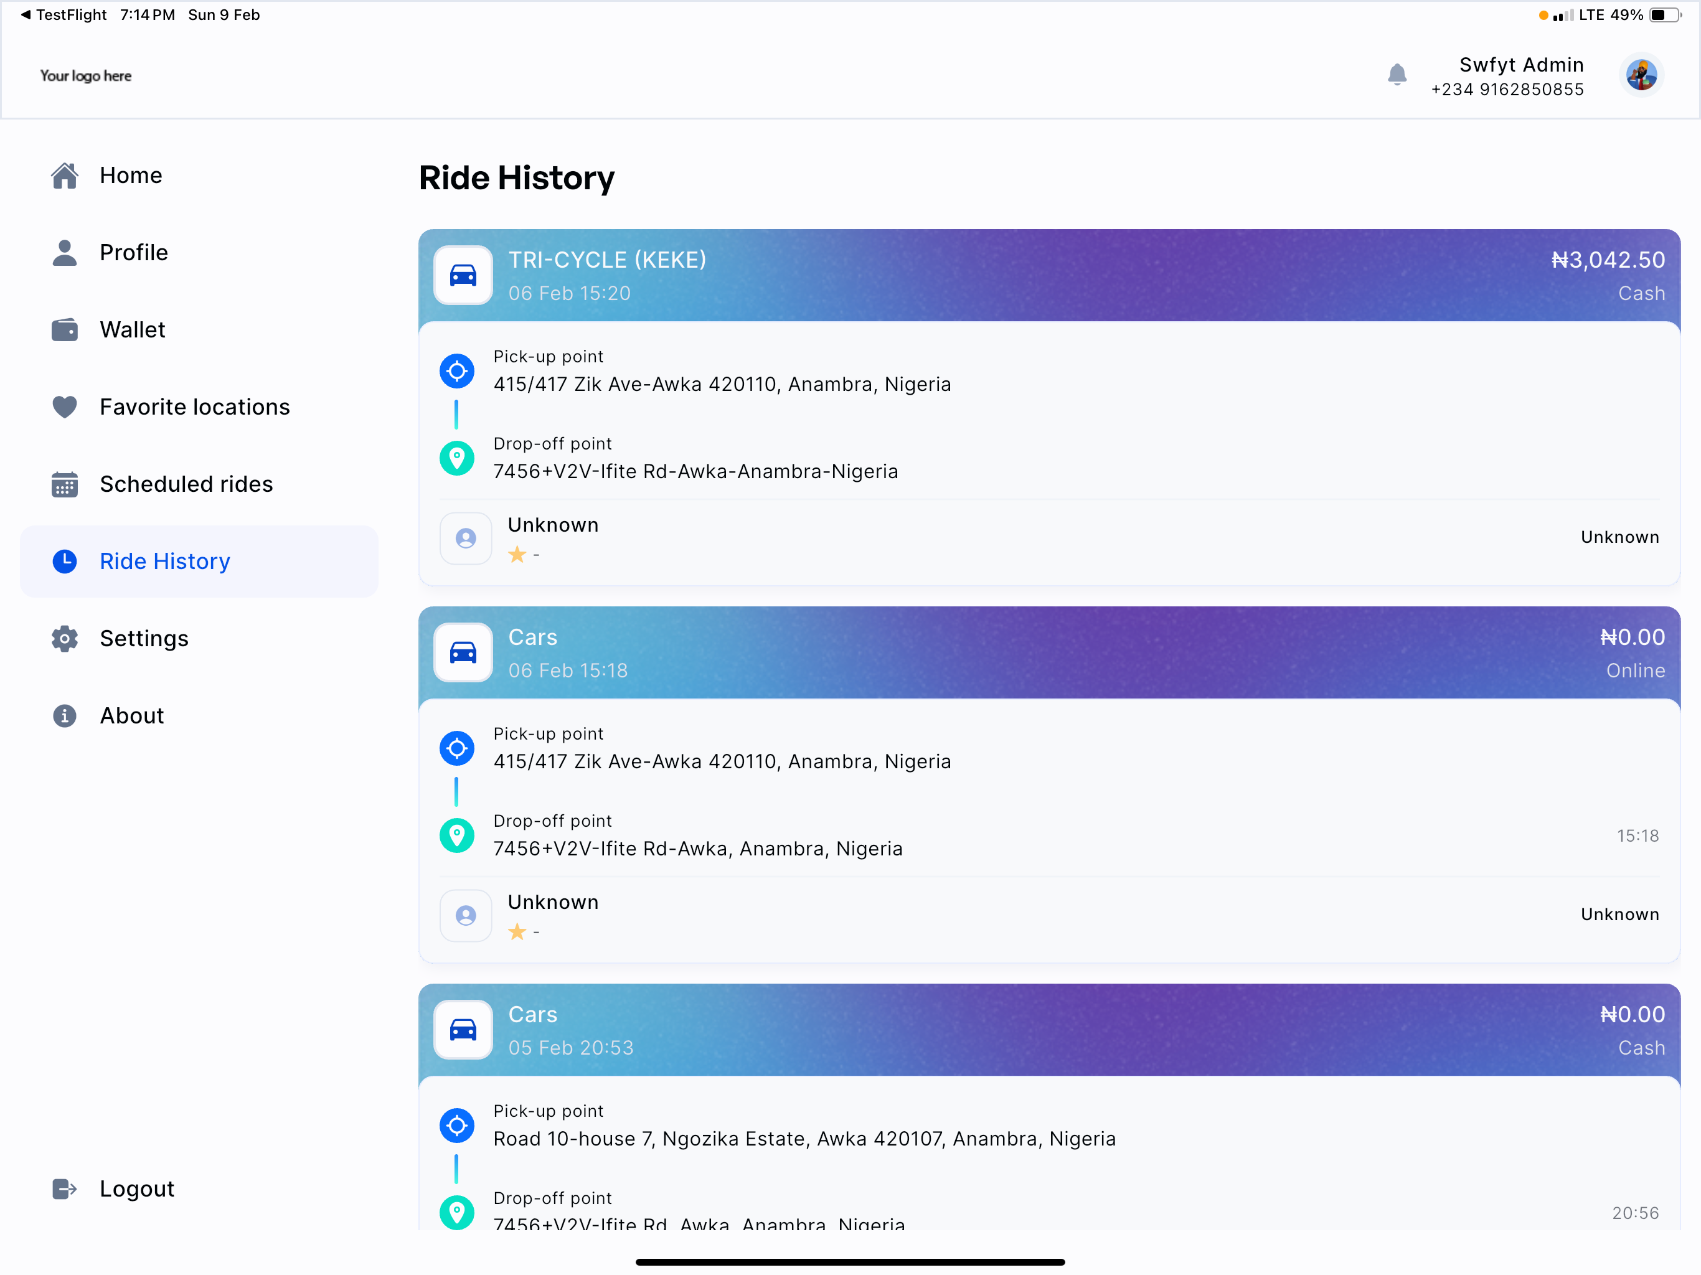Click the Swfyt Admin name

[1521, 65]
